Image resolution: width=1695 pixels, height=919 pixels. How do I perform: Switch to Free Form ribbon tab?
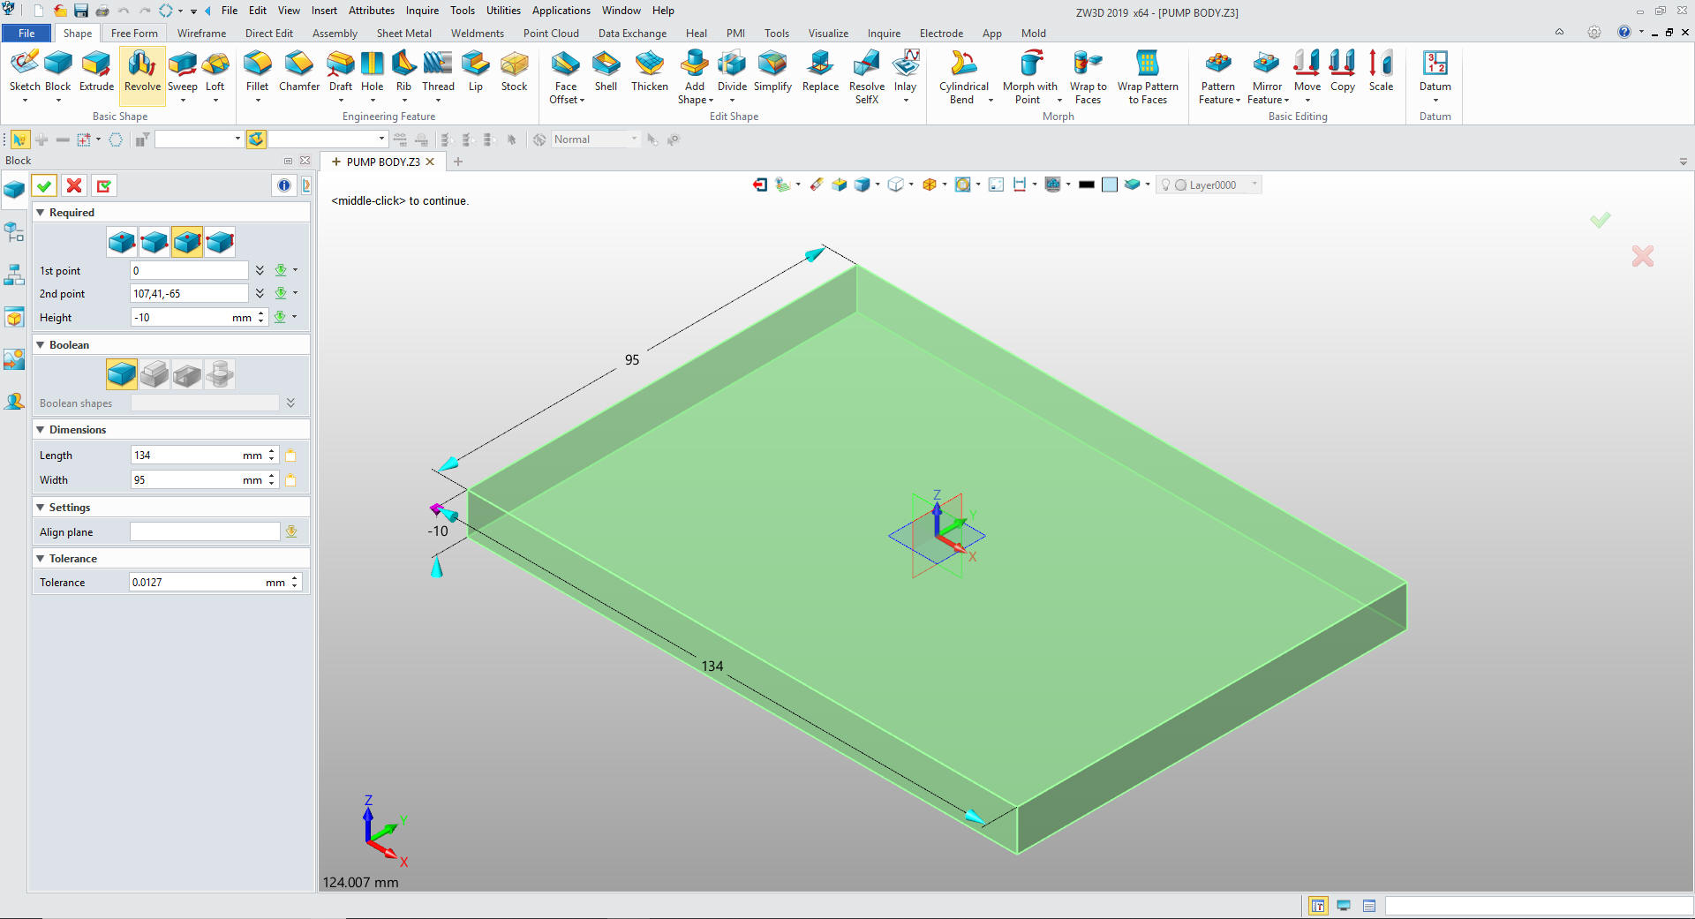[x=134, y=33]
